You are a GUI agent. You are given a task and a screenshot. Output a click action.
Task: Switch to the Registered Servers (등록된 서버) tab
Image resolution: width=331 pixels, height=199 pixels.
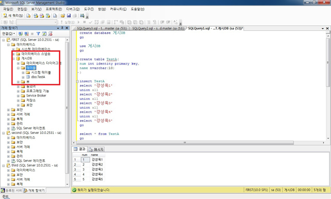tap(12, 190)
